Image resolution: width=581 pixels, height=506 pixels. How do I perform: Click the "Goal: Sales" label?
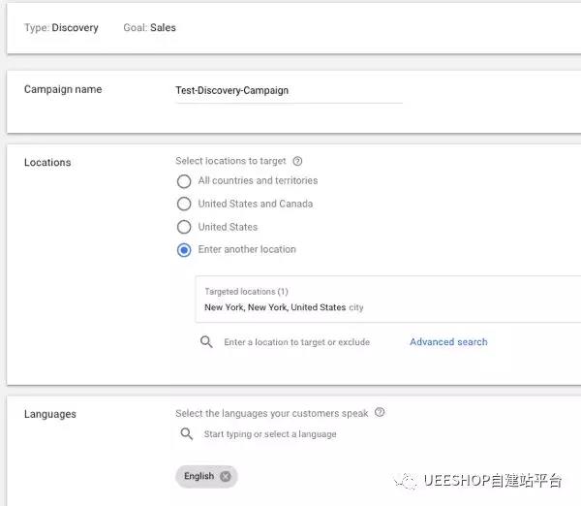149,28
